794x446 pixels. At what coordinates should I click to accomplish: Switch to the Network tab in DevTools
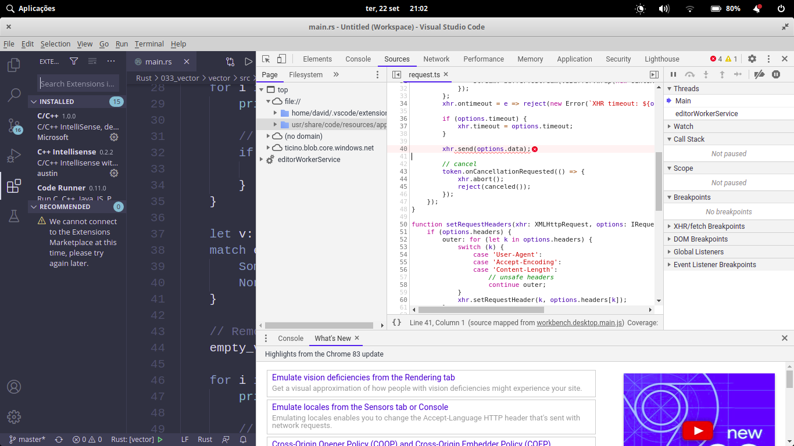pos(436,59)
